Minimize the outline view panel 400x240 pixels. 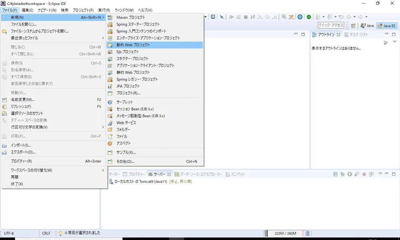pos(387,34)
